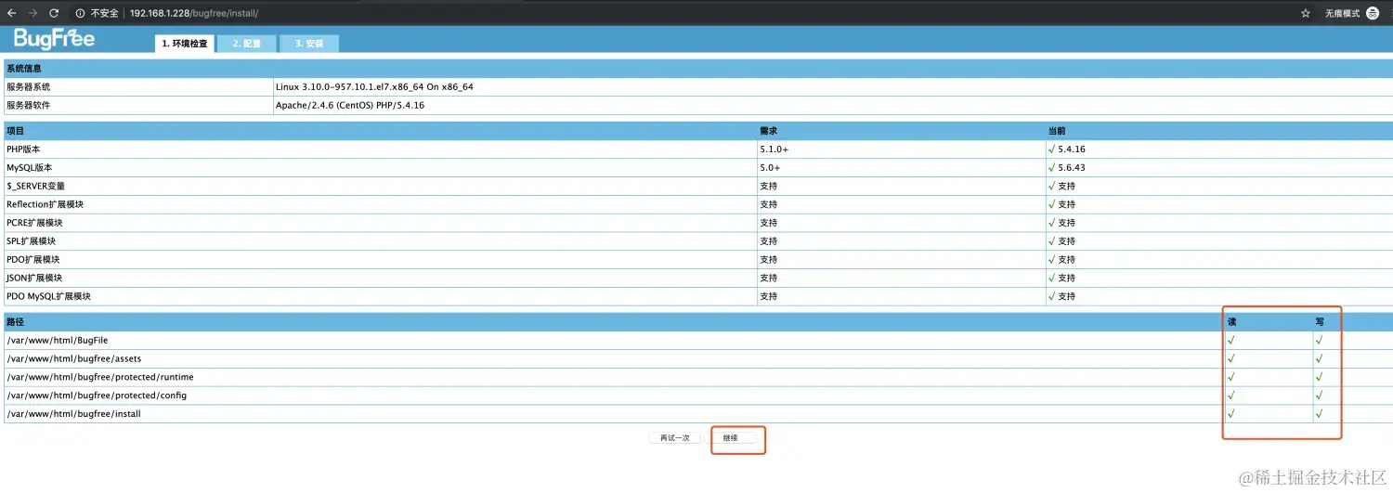This screenshot has height=493, width=1393.
Task: Open the 3. 安装 tab
Action: pos(309,44)
